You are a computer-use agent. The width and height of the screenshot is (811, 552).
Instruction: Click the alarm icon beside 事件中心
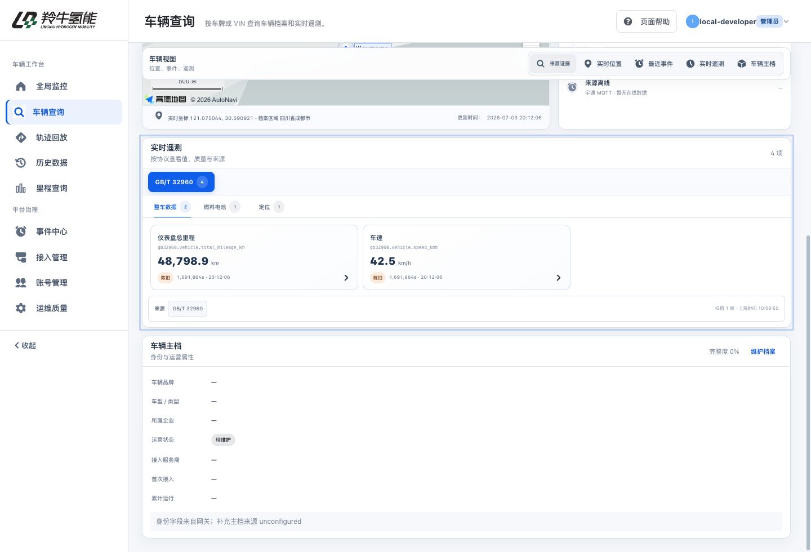click(21, 232)
